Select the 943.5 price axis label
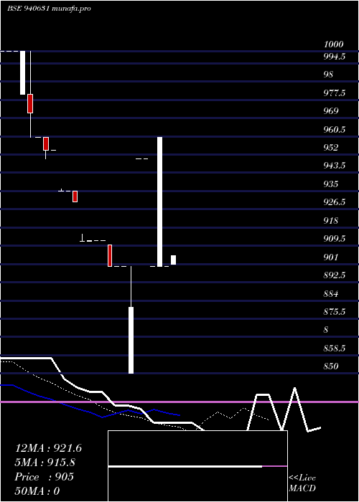Screen dimensions: 359x502 (335, 166)
